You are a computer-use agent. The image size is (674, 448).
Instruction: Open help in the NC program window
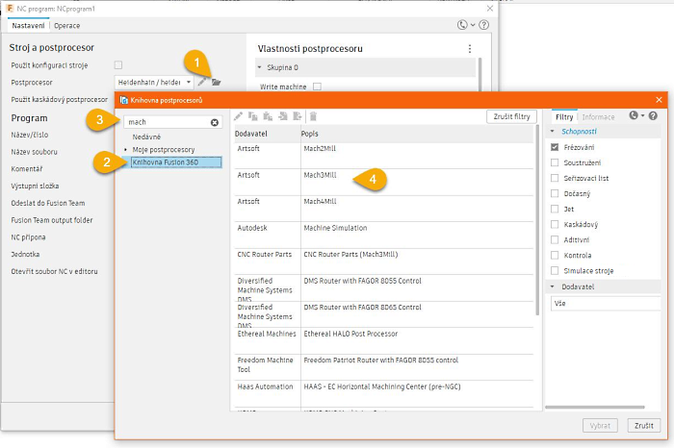[x=484, y=25]
